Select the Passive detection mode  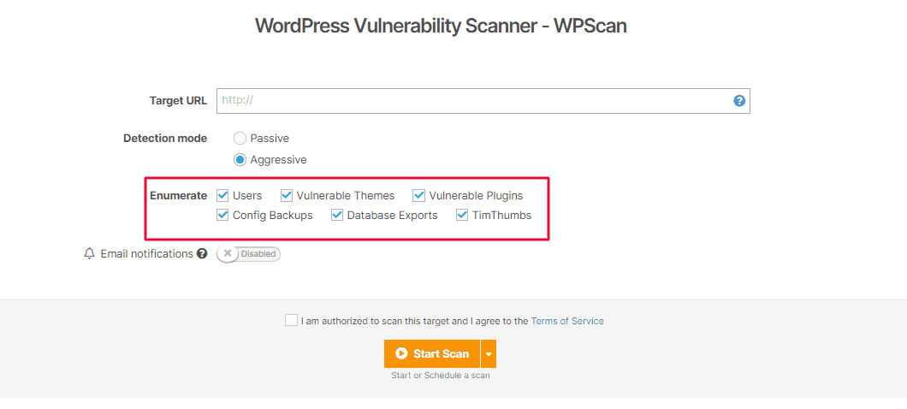click(x=240, y=138)
